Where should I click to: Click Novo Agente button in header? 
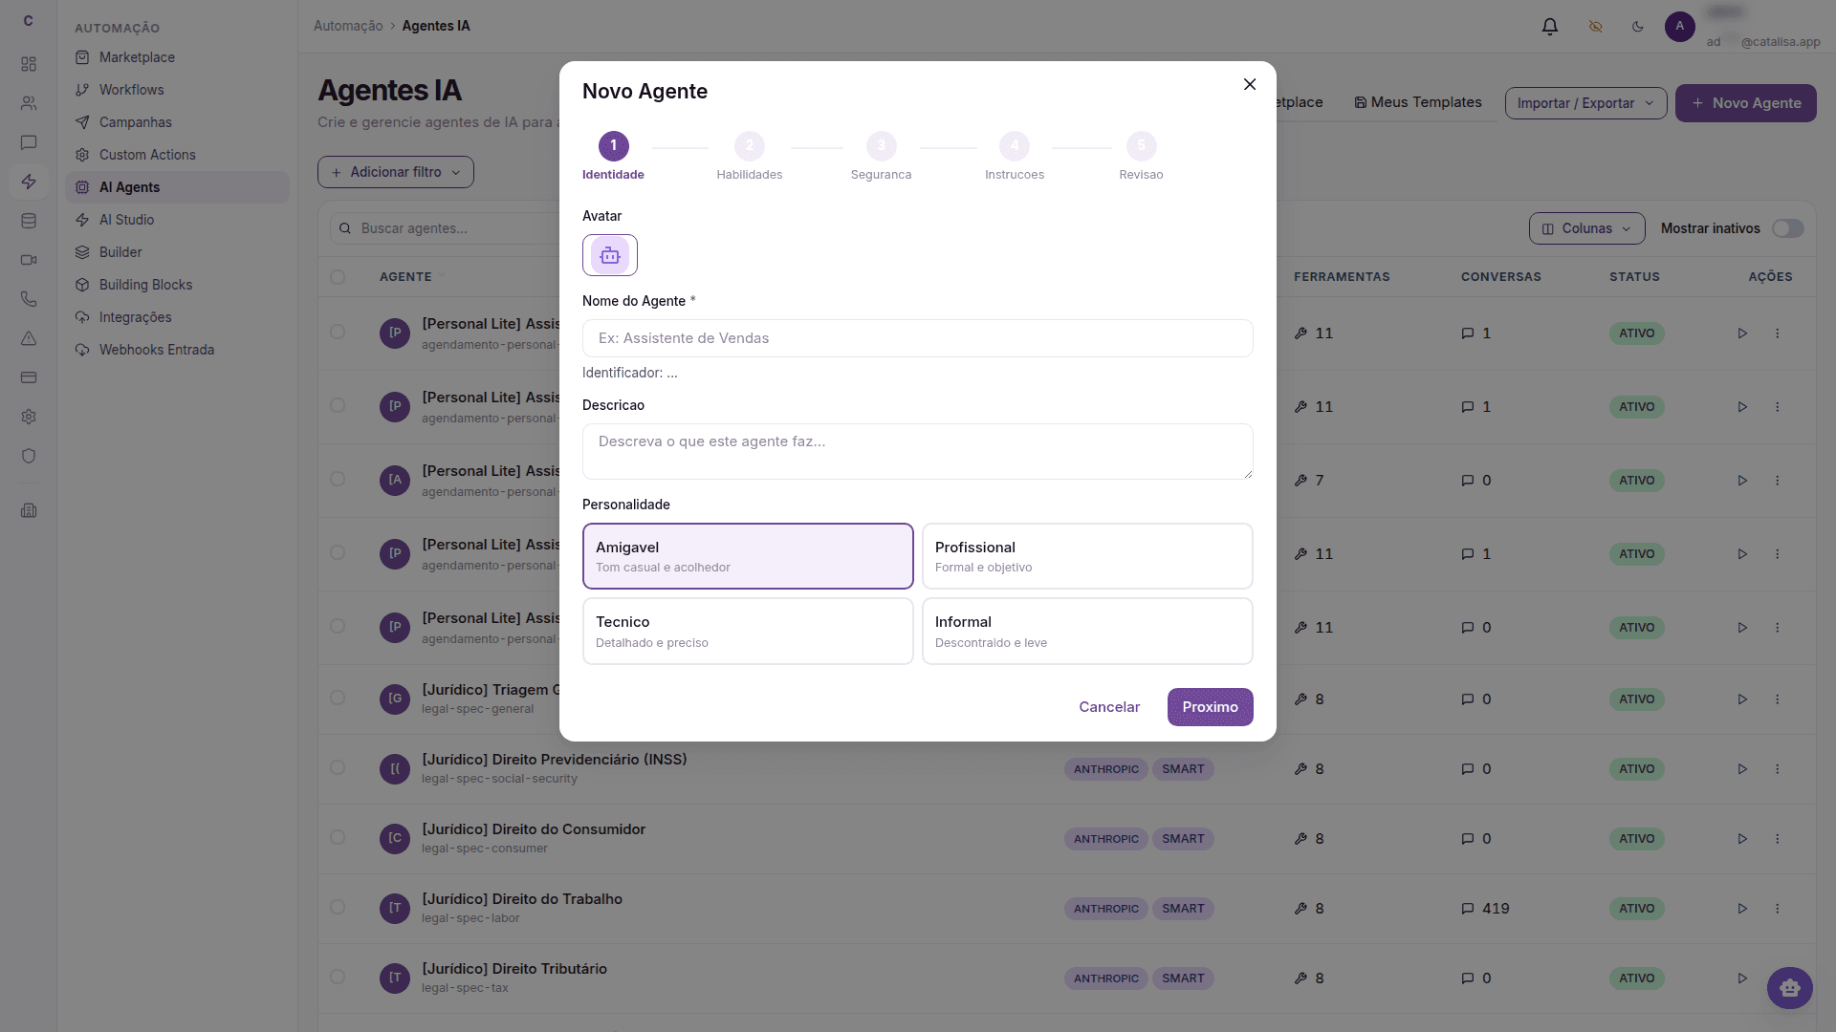1745,103
